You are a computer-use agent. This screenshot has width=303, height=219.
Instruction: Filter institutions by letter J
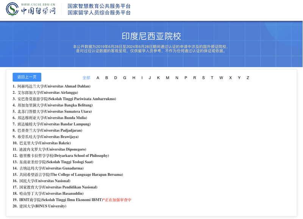coord(150,78)
